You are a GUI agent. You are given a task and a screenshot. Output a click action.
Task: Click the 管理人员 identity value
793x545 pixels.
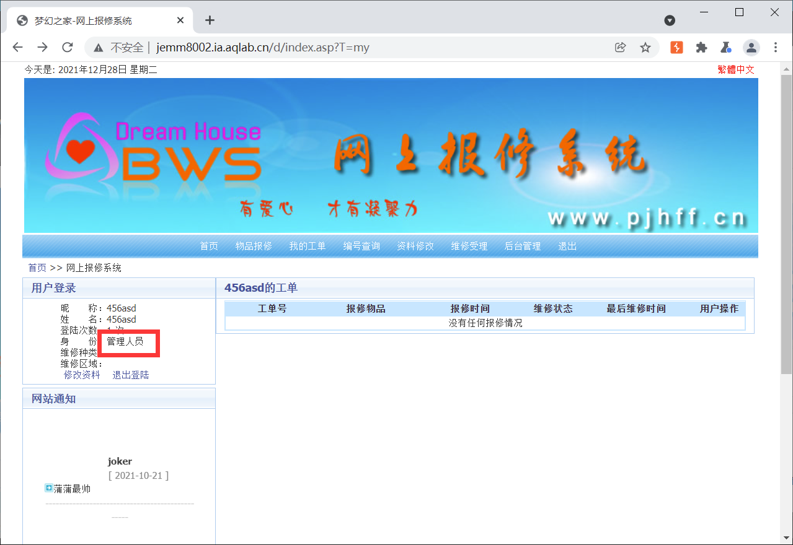click(x=125, y=341)
